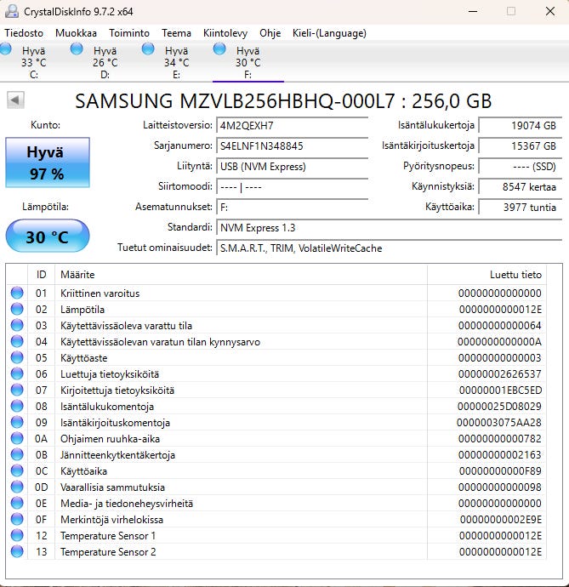Click status orb for Vaarallisia sammutuksia row

coord(17,487)
